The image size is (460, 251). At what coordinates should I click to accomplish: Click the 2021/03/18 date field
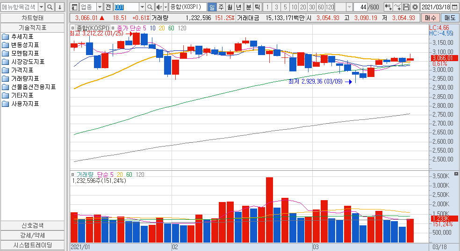coord(436,7)
